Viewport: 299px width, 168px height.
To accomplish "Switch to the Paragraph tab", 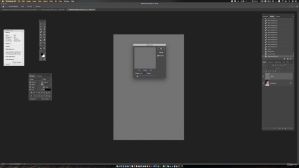I will 39,76.
